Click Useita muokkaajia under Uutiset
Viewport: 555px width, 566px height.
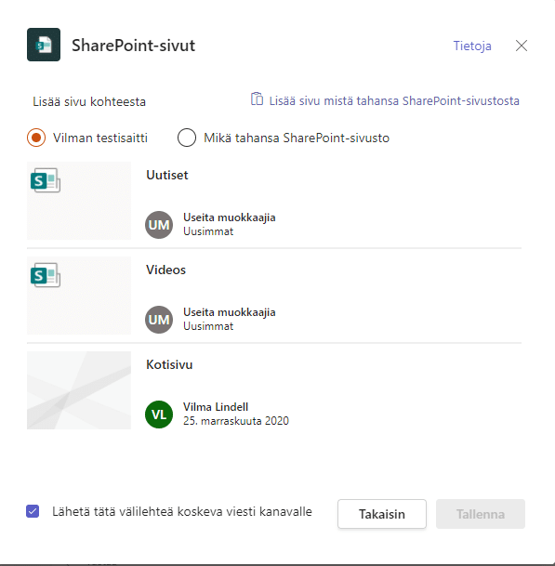[x=230, y=217]
